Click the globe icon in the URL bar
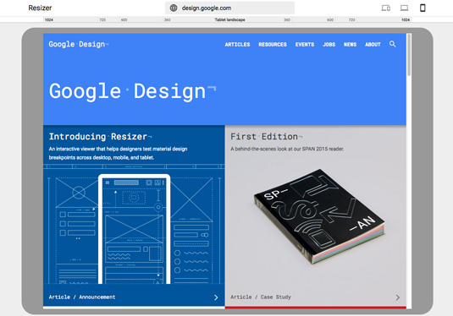The image size is (453, 316). 174,8
